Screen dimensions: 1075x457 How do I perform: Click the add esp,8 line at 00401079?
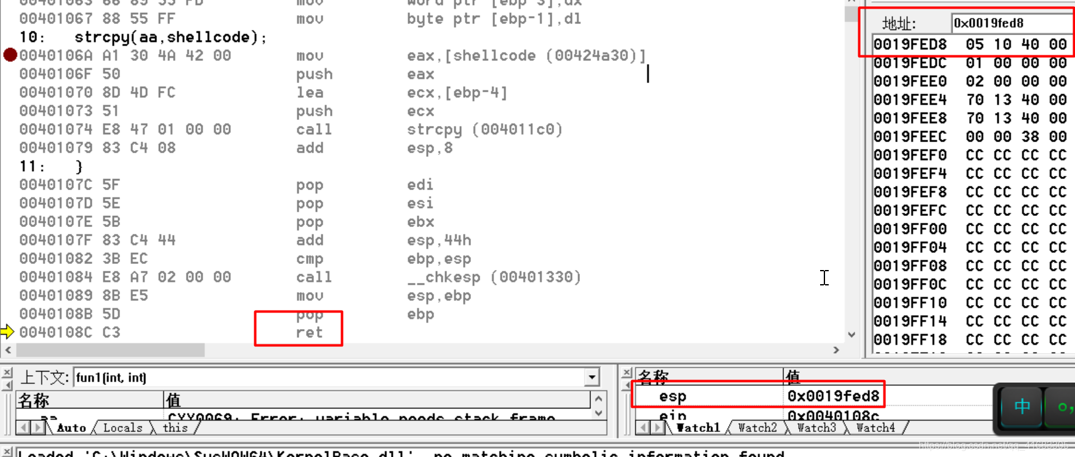pos(236,148)
